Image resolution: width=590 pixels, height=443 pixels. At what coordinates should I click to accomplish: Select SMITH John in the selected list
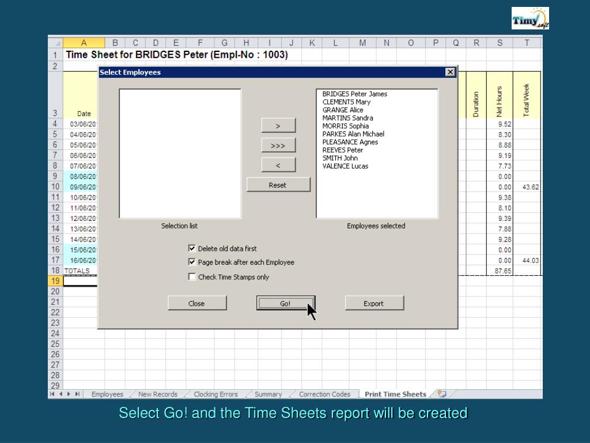point(340,158)
